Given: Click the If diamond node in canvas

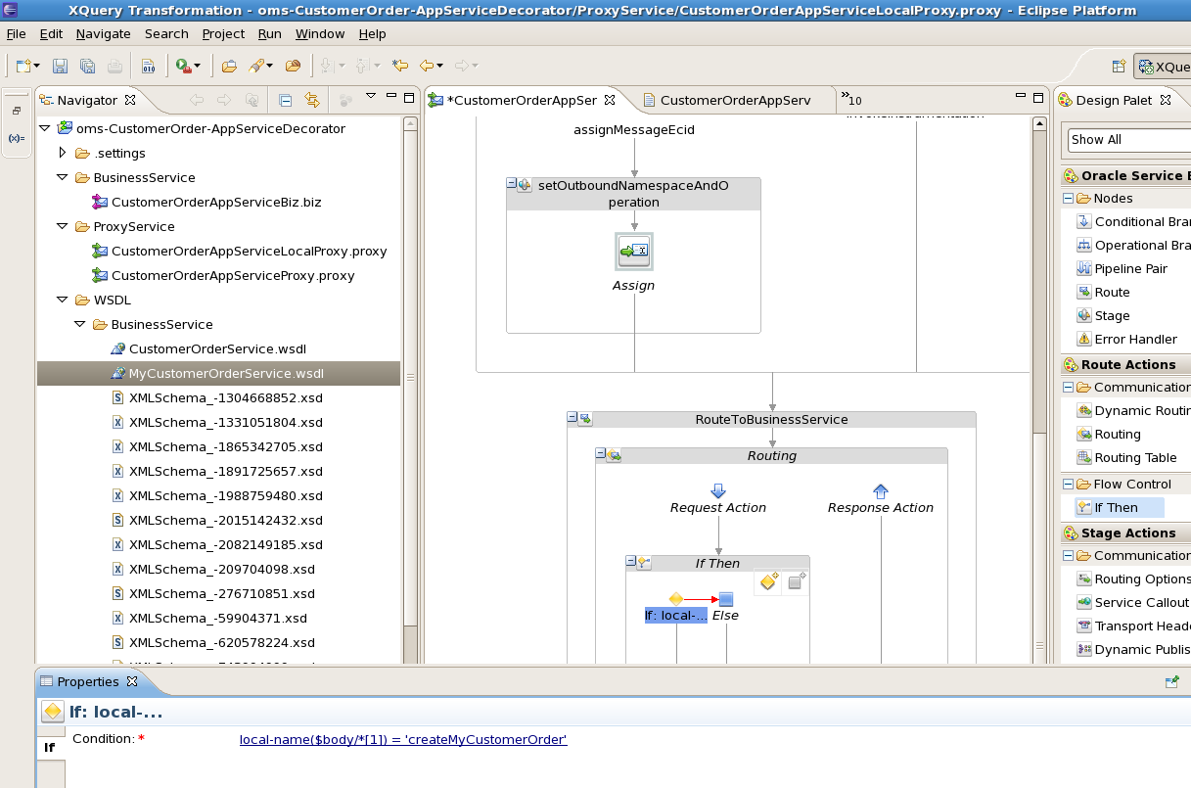Looking at the screenshot, I should pos(675,598).
